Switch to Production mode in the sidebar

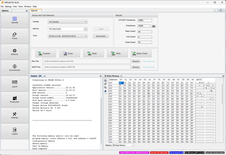pos(15,100)
